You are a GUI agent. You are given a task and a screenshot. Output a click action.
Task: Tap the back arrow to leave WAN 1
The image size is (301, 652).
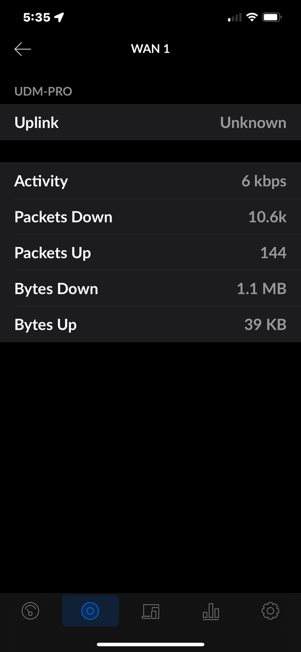click(x=23, y=49)
